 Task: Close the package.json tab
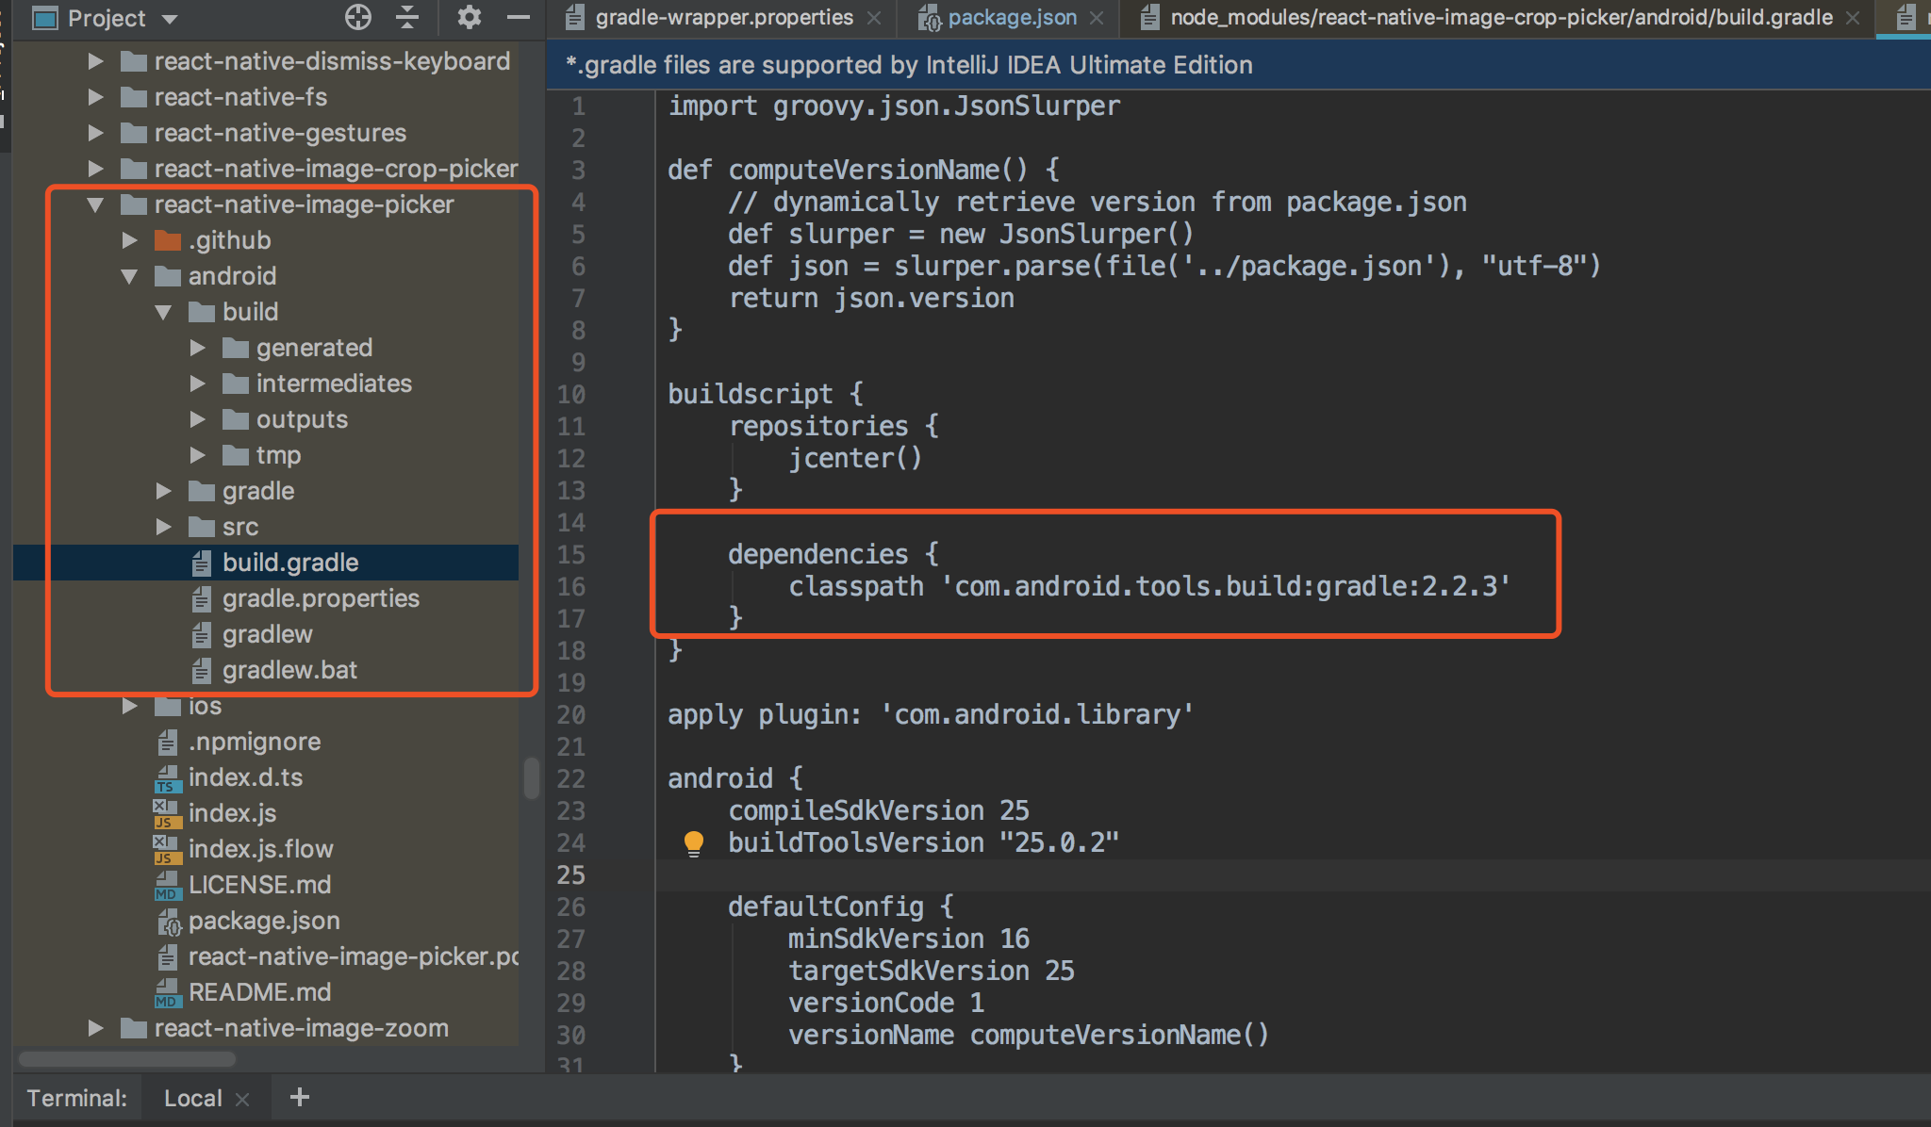tap(1097, 18)
